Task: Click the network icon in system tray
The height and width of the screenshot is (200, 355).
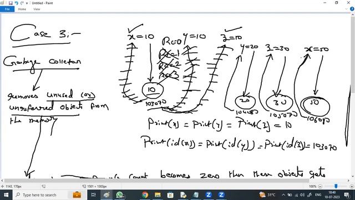Action: point(296,195)
